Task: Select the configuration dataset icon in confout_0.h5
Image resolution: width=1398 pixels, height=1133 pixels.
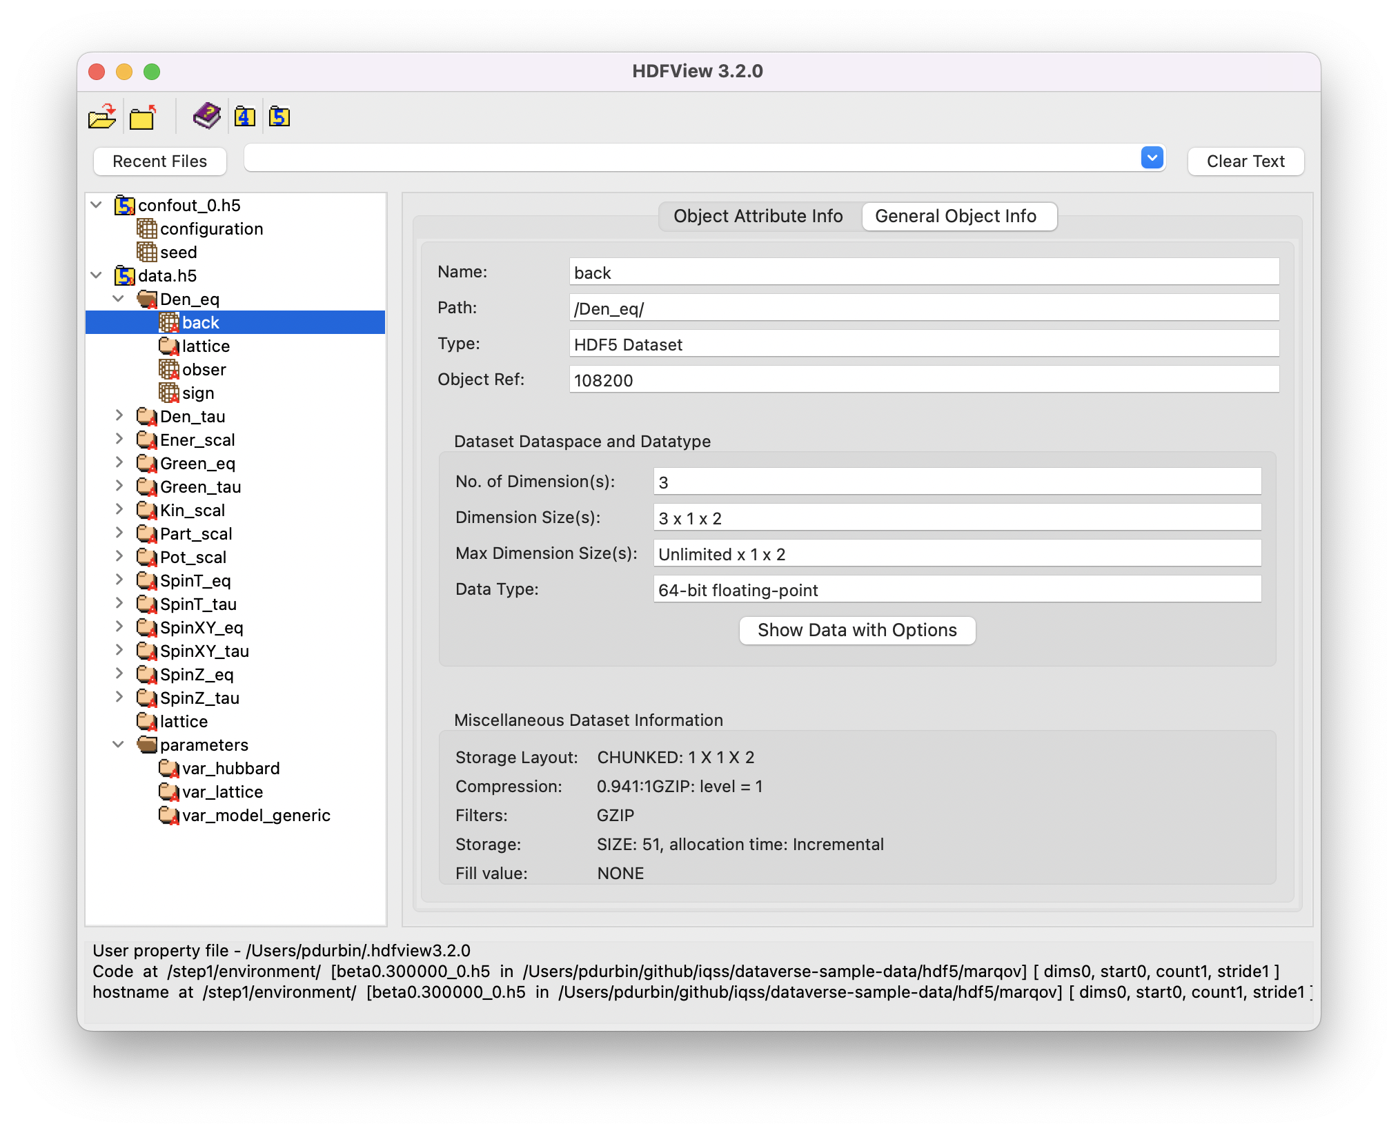Action: click(148, 228)
